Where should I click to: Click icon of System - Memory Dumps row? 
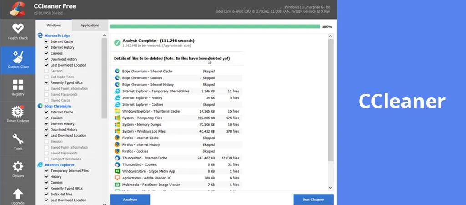[x=117, y=124]
